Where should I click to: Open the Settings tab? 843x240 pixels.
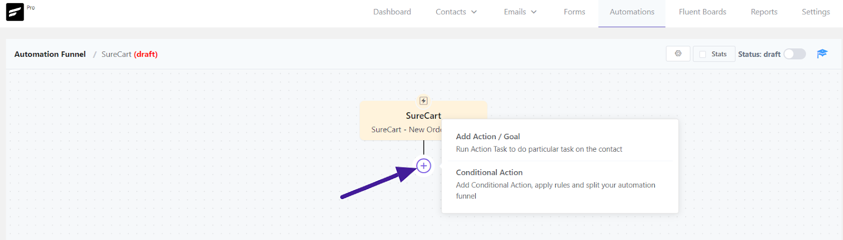816,12
